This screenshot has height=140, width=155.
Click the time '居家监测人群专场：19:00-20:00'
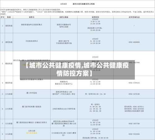tap(95, 138)
